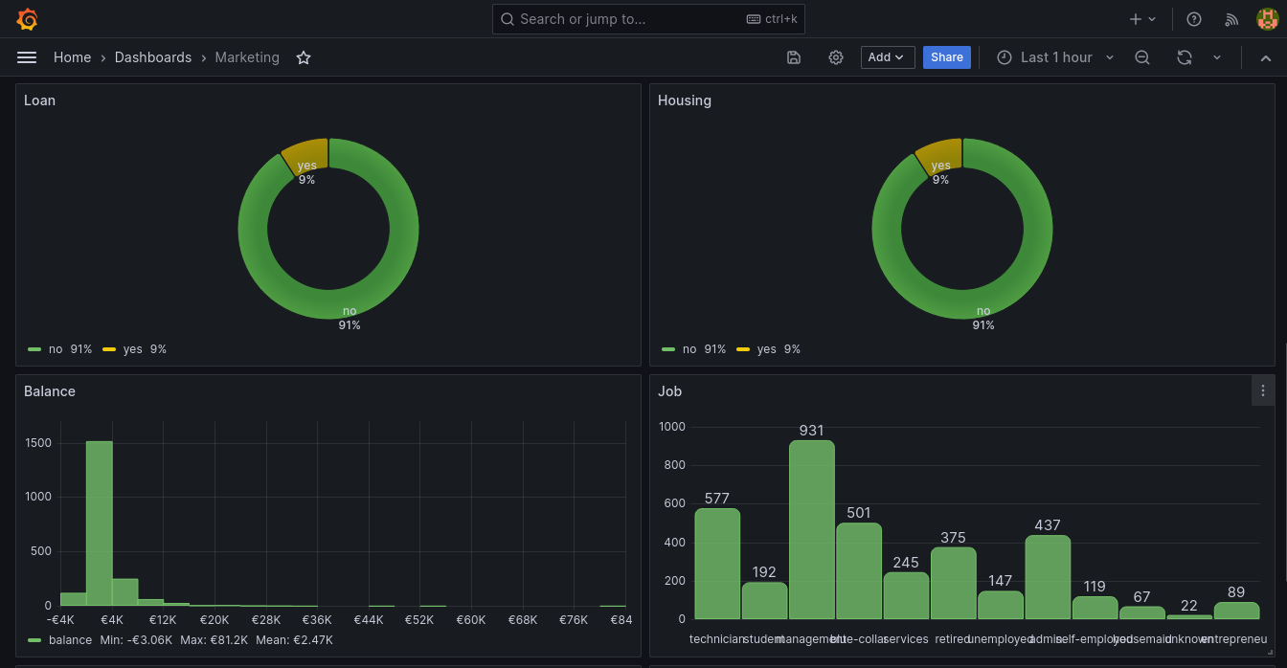Screen dimensions: 1287x668
Task: Toggle the 'yes' series in Housing legend
Action: coord(766,348)
